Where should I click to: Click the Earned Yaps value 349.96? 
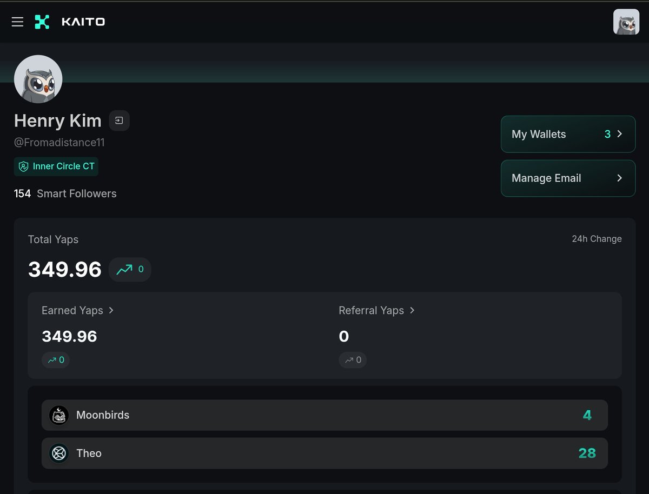(x=69, y=336)
